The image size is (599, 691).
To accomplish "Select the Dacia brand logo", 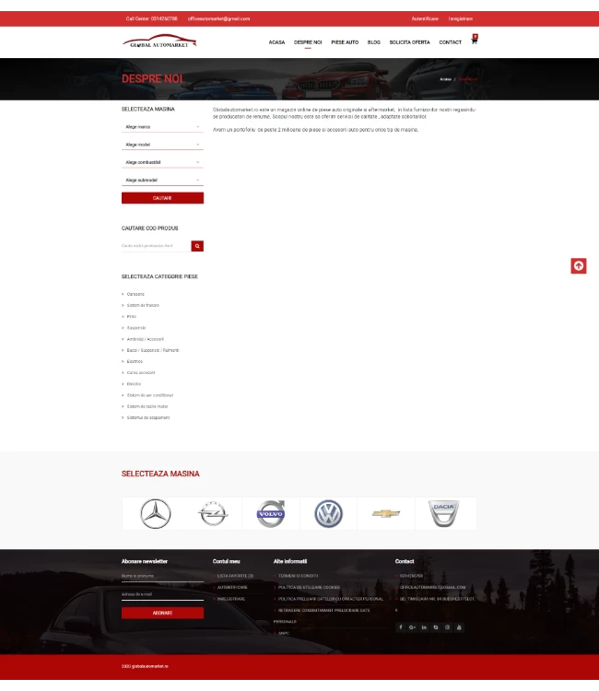I will tap(444, 513).
